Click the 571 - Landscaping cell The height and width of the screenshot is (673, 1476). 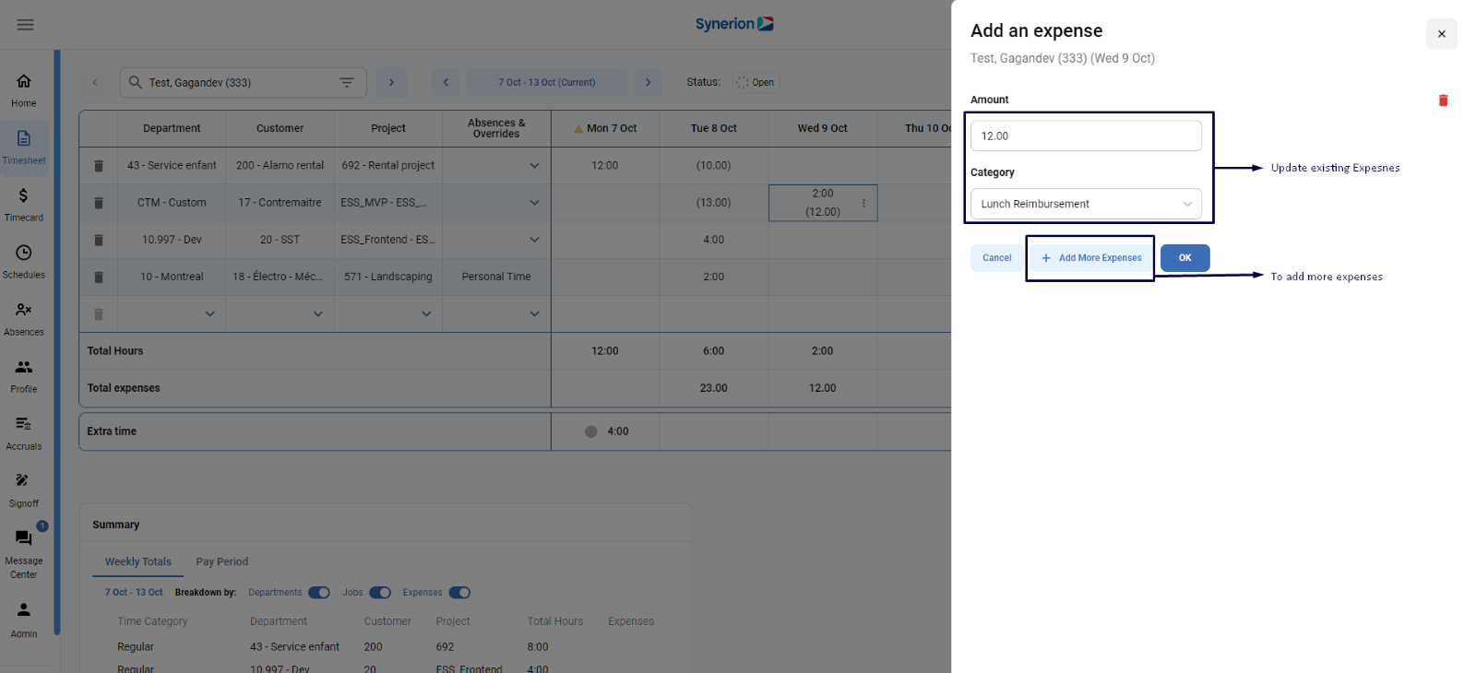click(x=387, y=277)
